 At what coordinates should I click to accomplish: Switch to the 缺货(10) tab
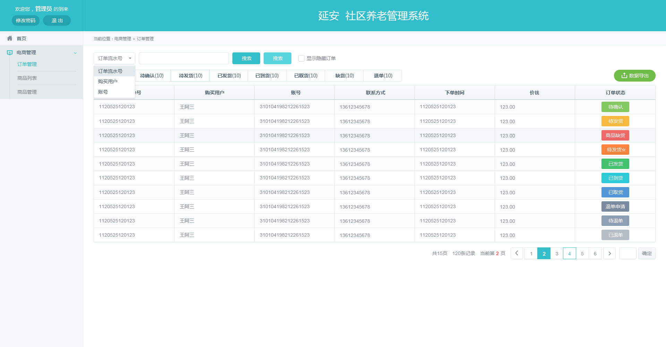344,76
